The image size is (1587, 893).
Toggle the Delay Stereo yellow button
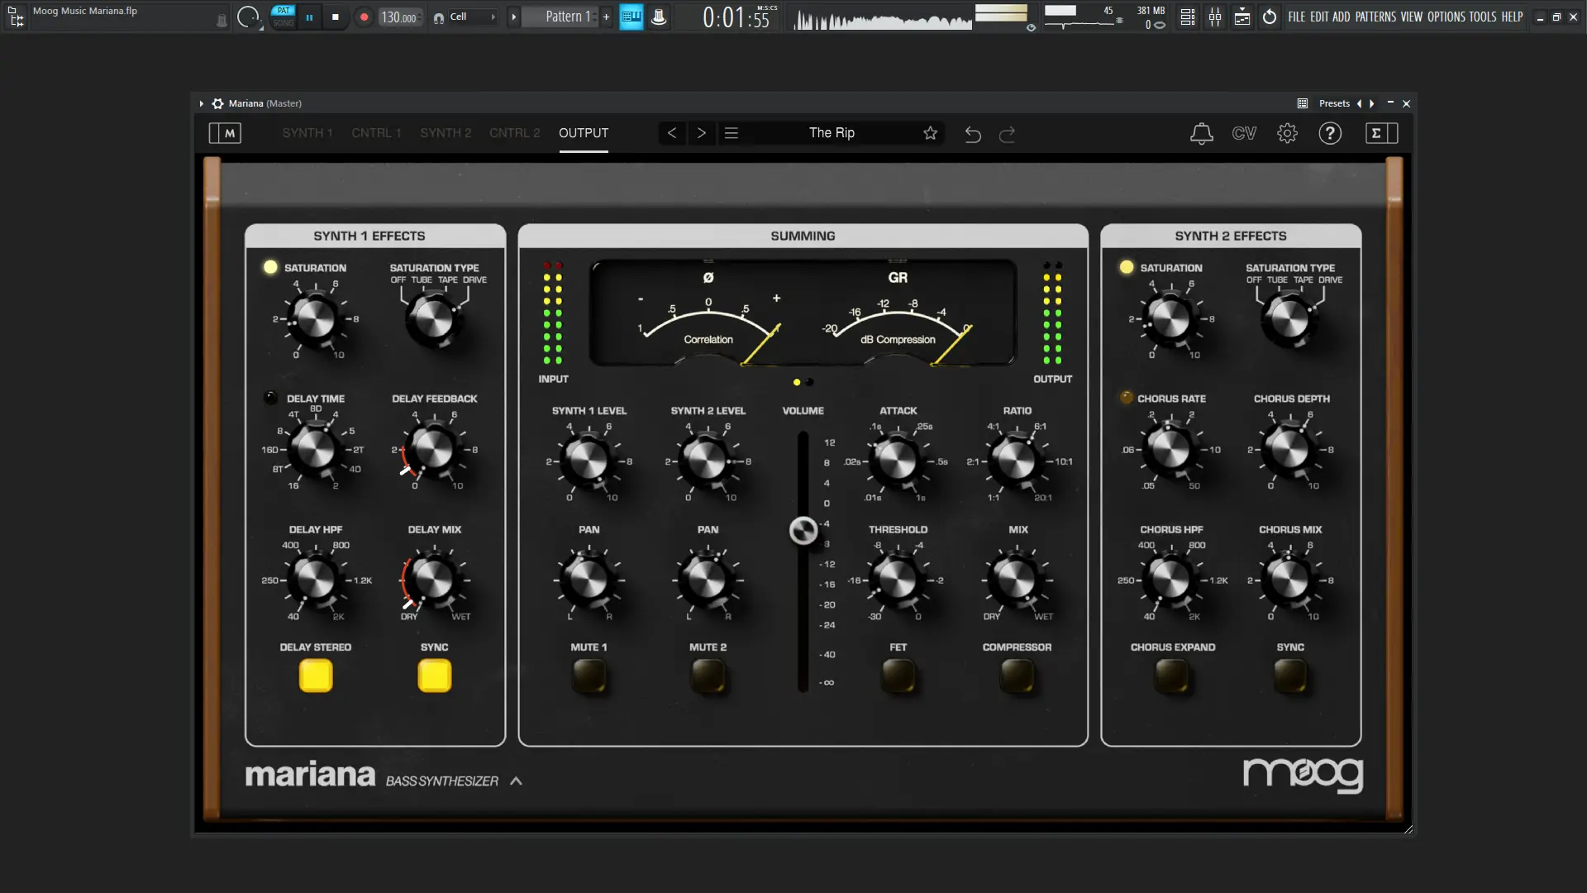[316, 676]
